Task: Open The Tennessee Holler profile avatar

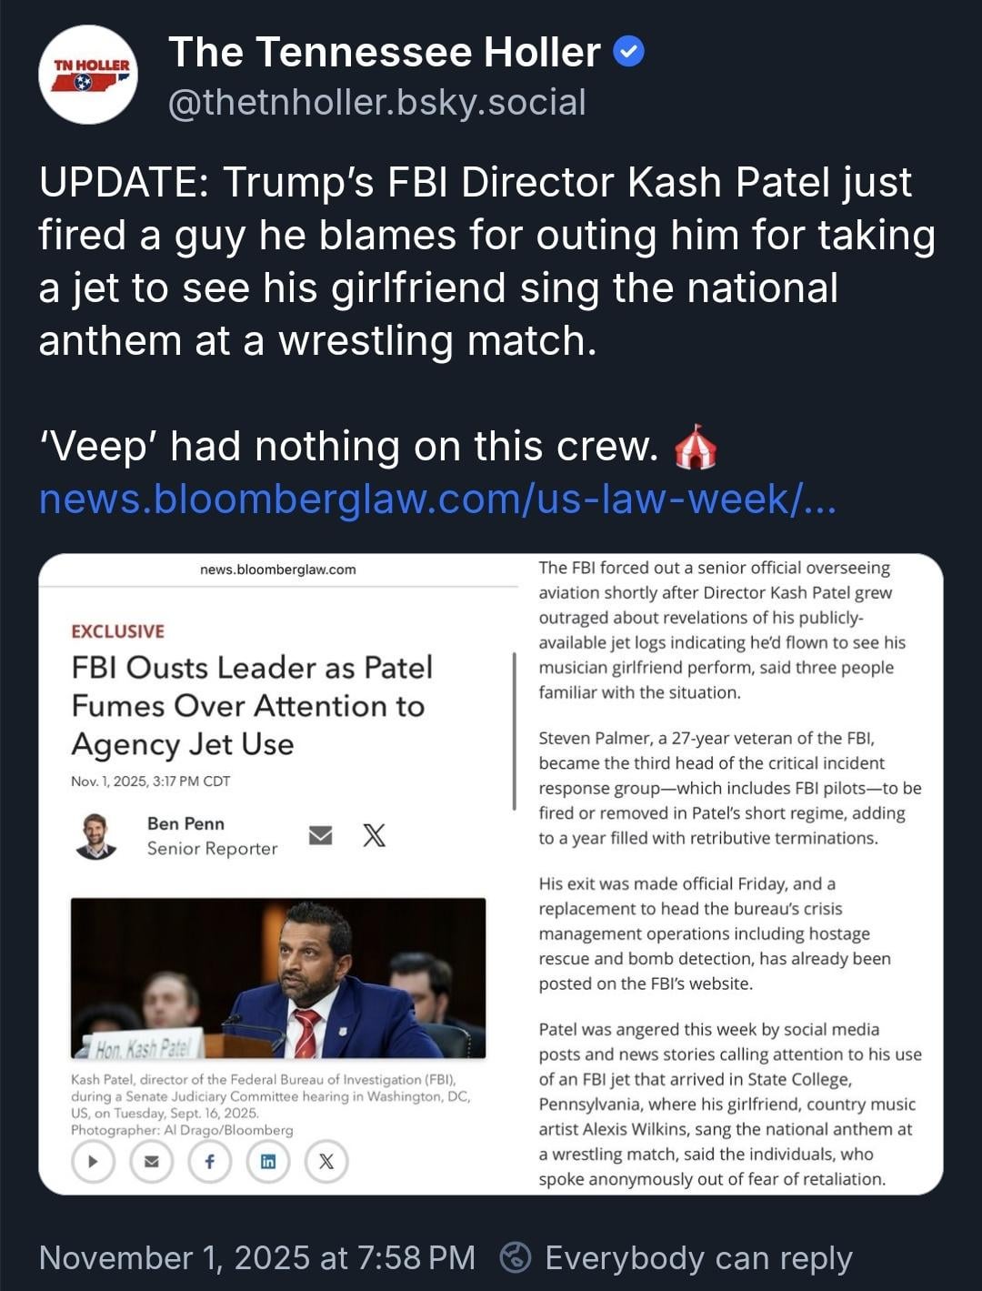Action: (x=88, y=75)
